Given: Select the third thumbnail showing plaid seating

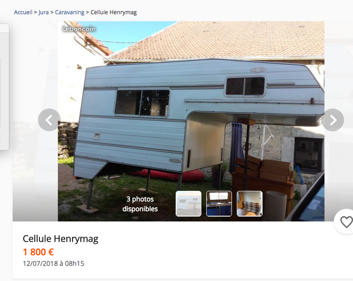Looking at the screenshot, I should click(249, 204).
